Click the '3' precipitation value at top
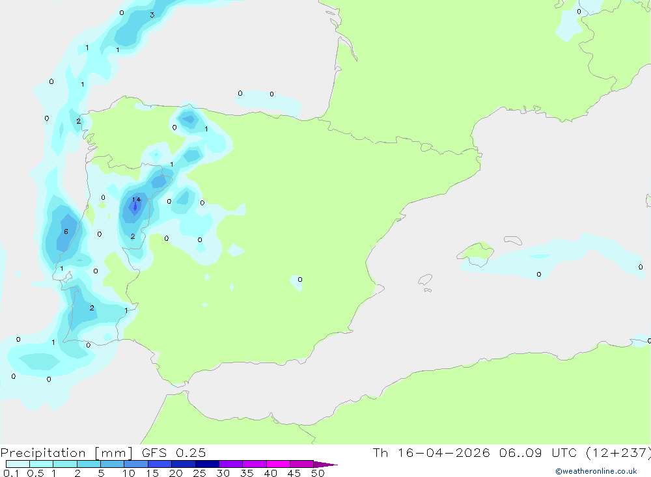Screen dimensions: 651x477 point(152,15)
